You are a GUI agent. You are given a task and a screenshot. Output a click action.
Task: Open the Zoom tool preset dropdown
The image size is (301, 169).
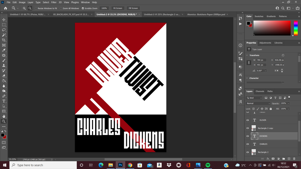18,8
